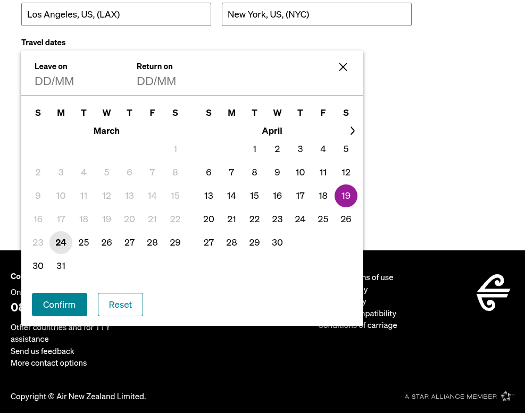Screen dimensions: 525x413
Task: Select April 1 in the calendar
Action: [254, 149]
